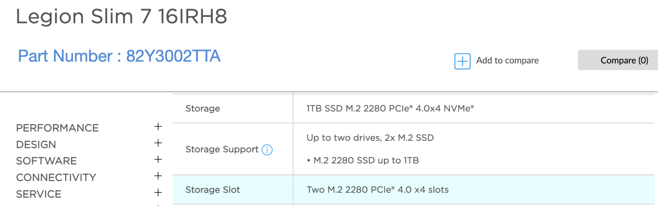Click the Add to compare label

508,60
